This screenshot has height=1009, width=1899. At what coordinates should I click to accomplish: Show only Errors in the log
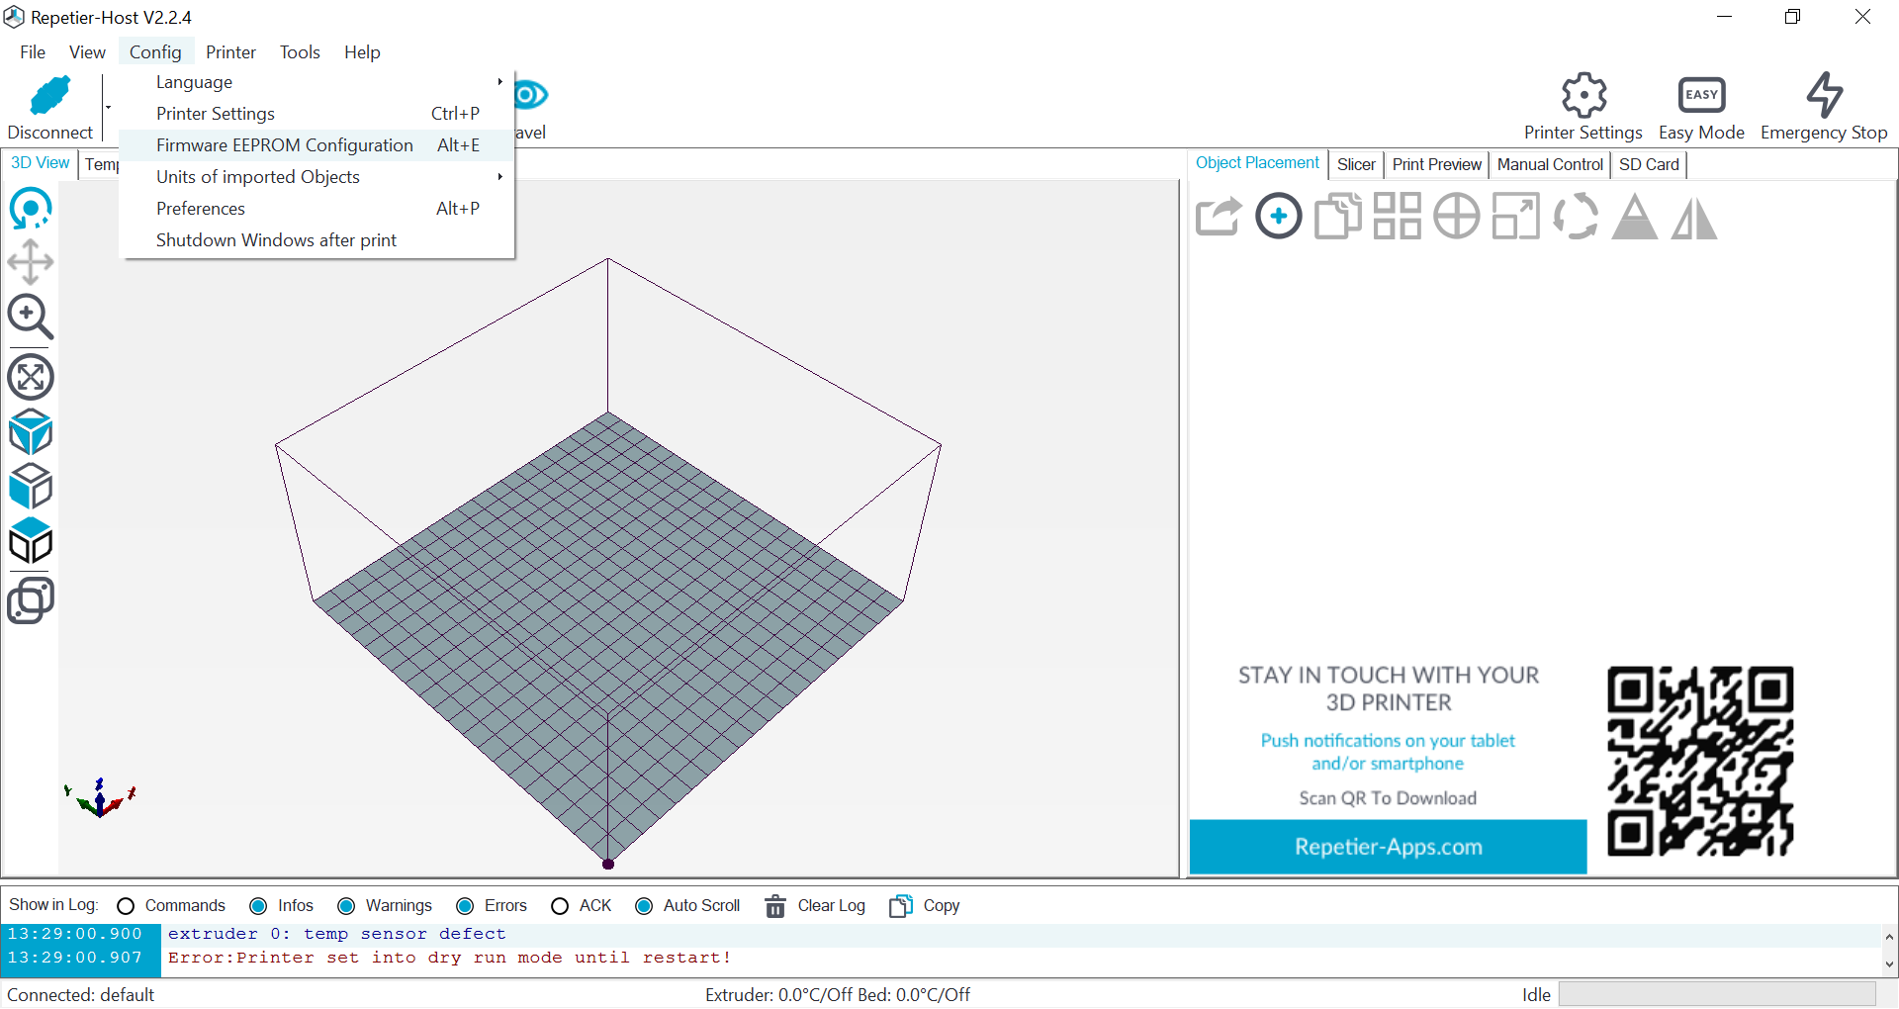pos(465,905)
